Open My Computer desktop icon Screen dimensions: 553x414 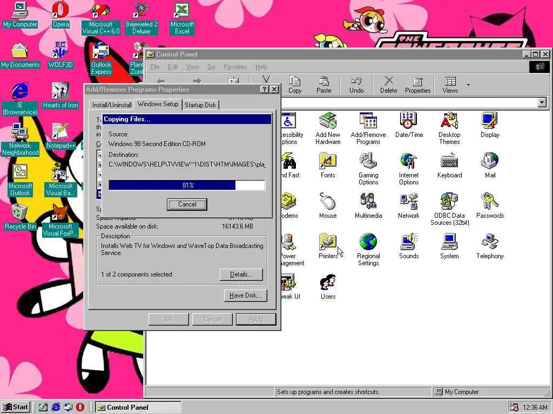click(x=20, y=15)
